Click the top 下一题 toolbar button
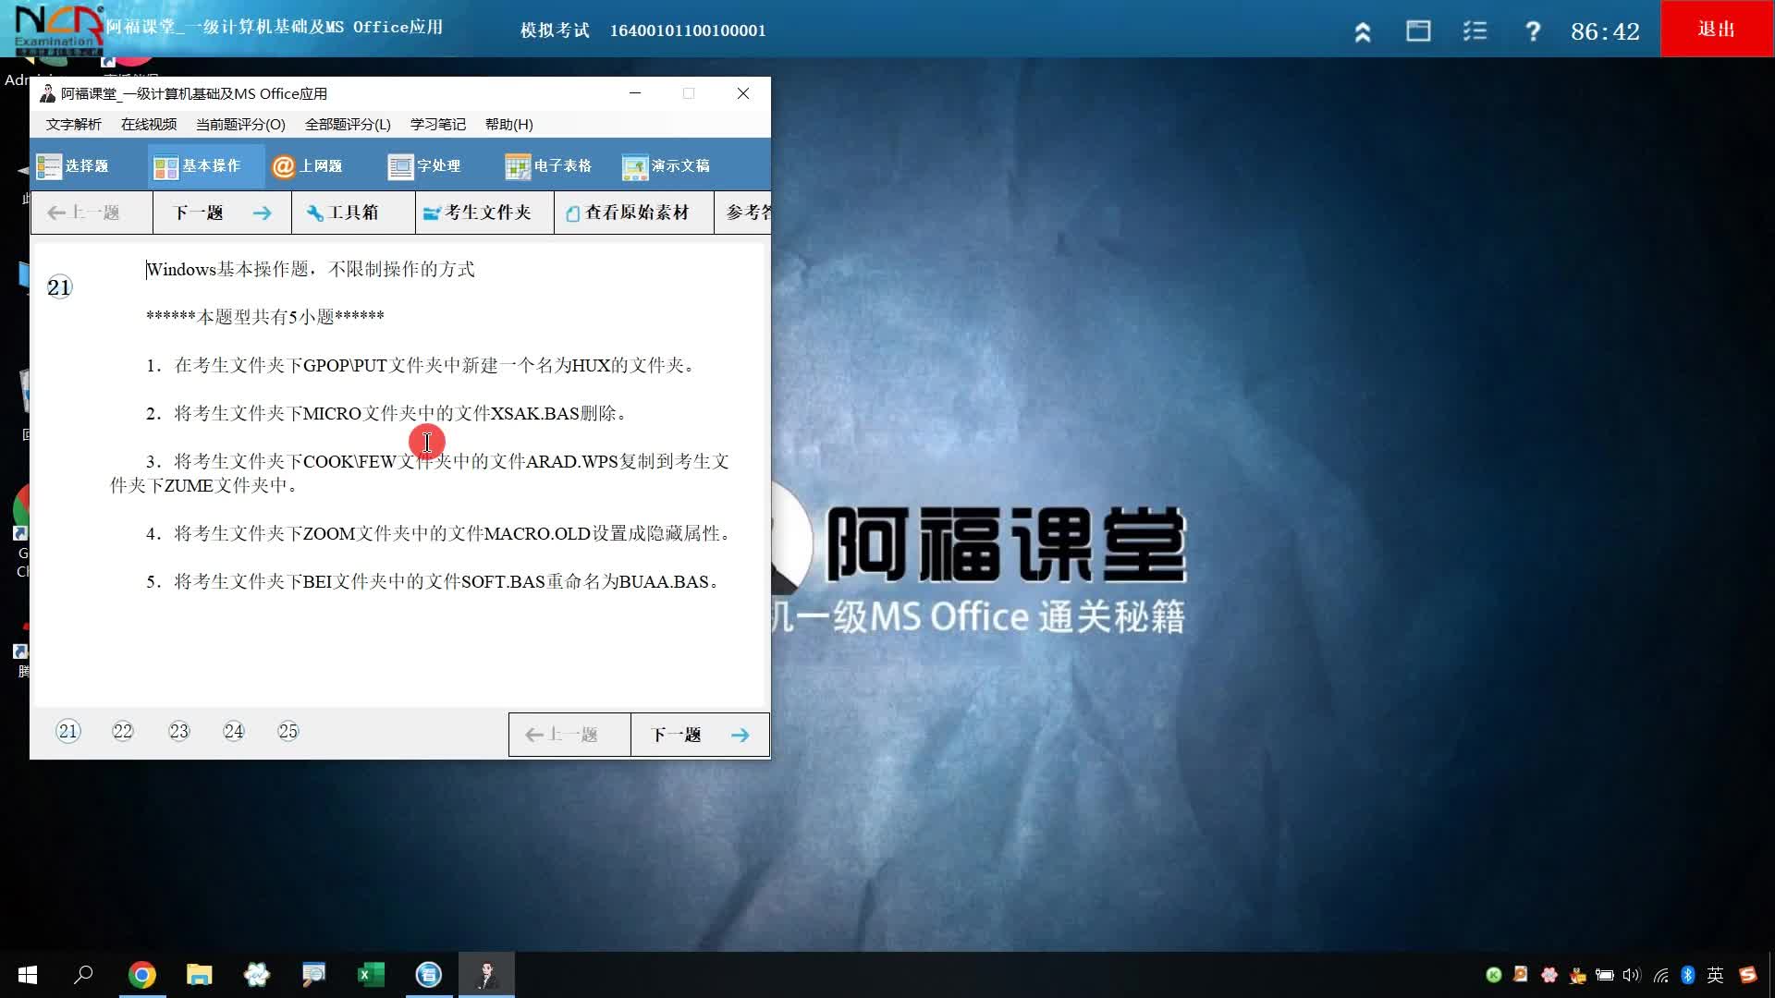1775x998 pixels. (x=223, y=213)
